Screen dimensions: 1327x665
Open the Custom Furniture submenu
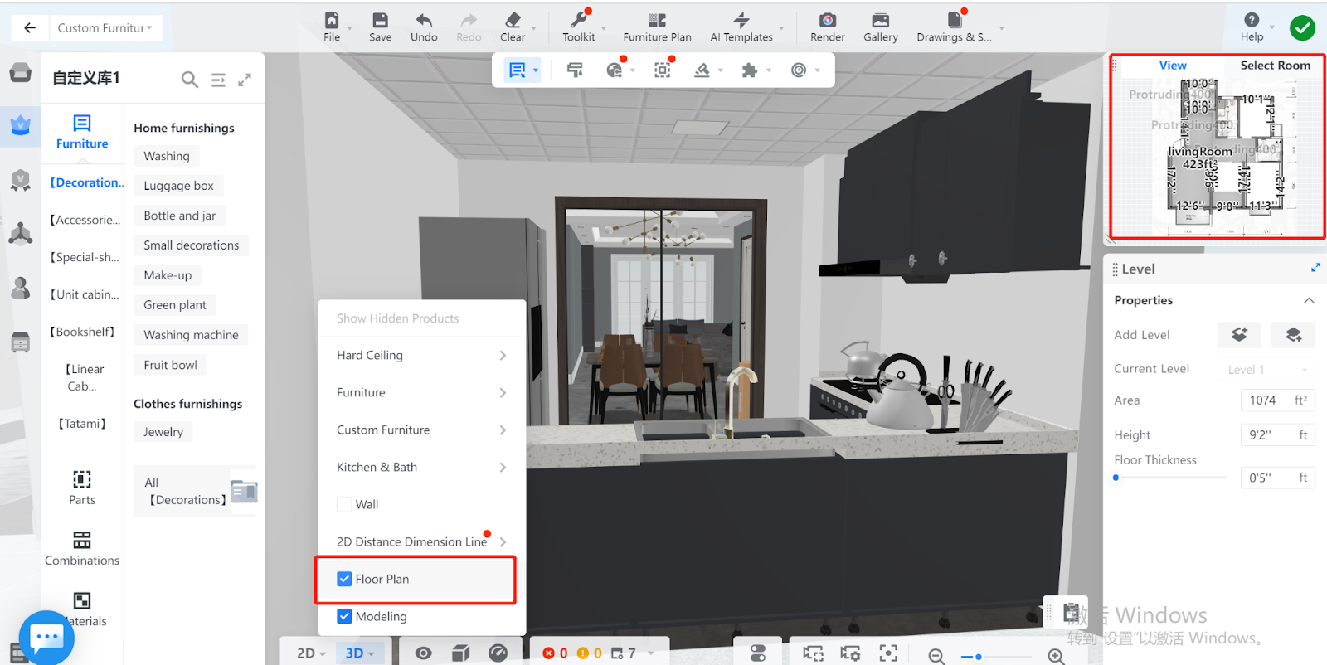pos(422,430)
